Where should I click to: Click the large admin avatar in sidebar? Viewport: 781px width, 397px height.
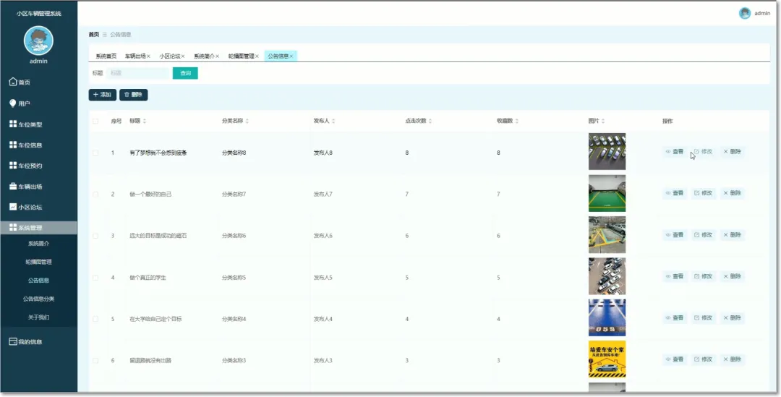click(38, 40)
